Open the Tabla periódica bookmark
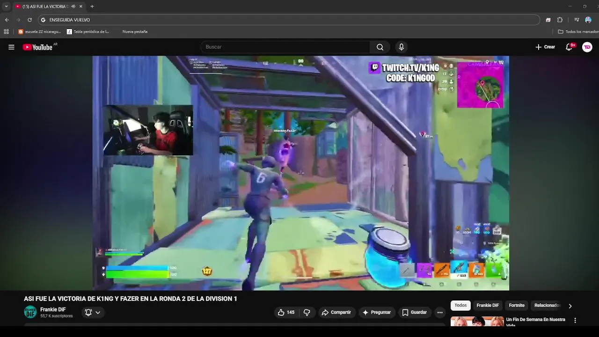The height and width of the screenshot is (337, 599). click(88, 31)
